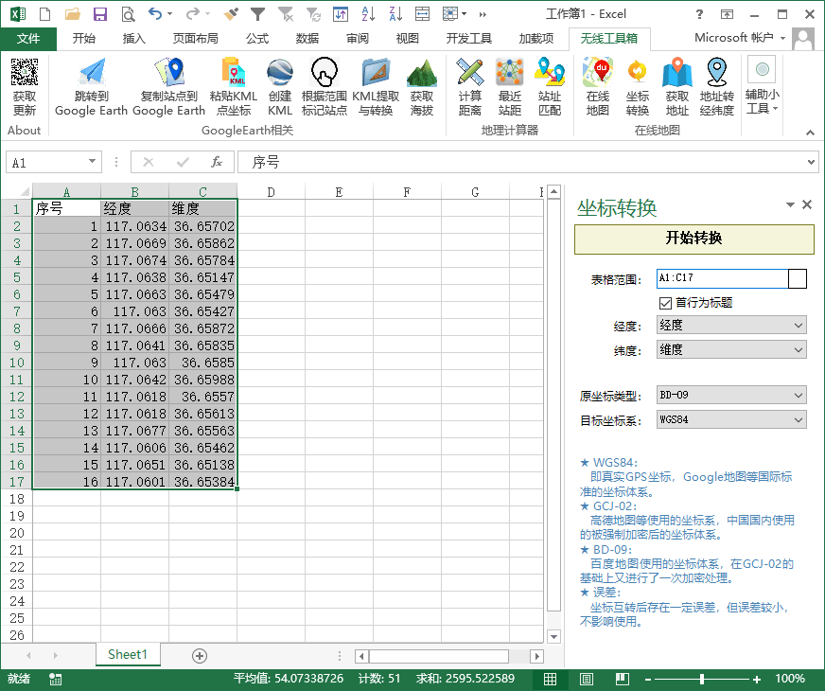Switch to the 公式 tab
This screenshot has width=825, height=691.
[257, 39]
